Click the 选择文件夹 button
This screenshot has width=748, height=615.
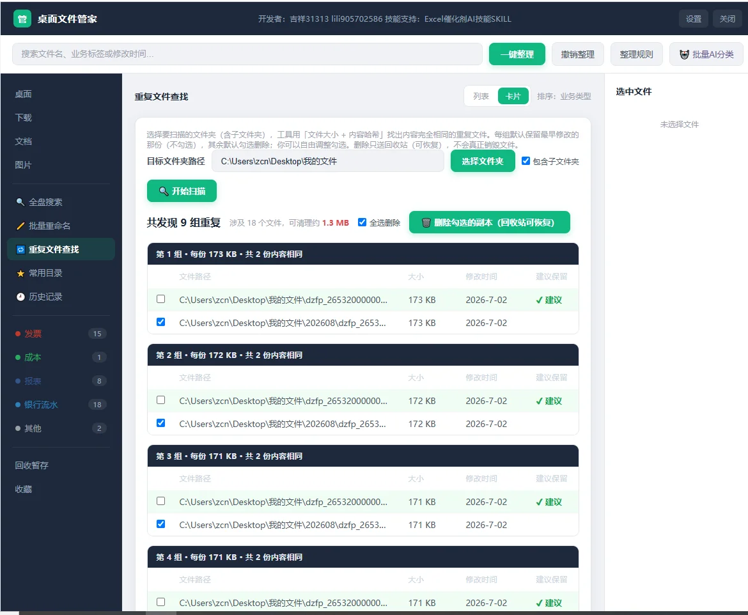pos(483,161)
